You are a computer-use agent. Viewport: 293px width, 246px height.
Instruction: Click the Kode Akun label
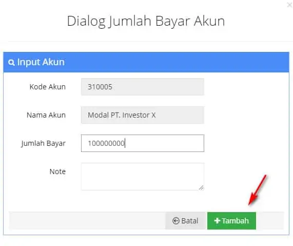[47, 87]
